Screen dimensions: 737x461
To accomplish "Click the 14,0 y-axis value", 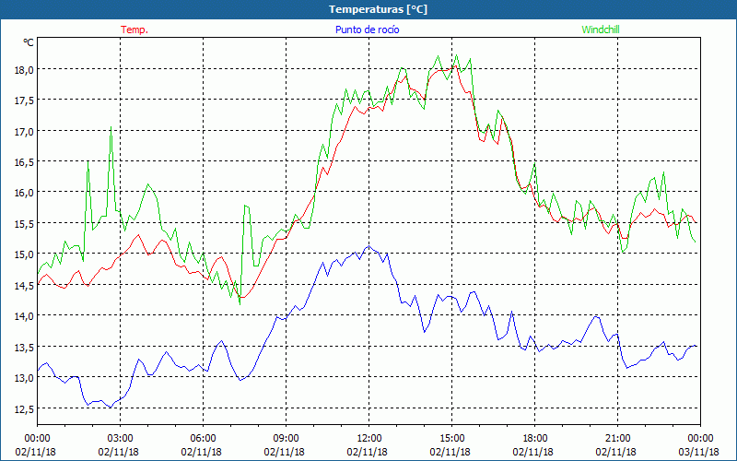I will tap(25, 316).
